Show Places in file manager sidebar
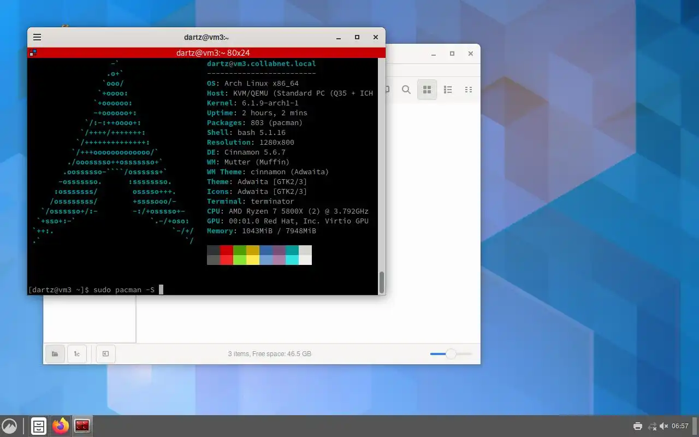The width and height of the screenshot is (699, 437). (x=55, y=354)
